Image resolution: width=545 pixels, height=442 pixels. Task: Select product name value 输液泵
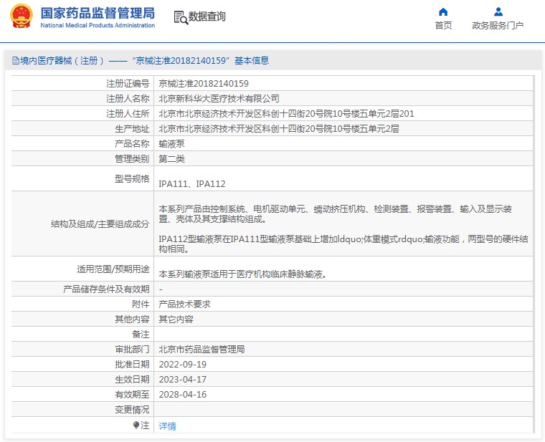171,144
